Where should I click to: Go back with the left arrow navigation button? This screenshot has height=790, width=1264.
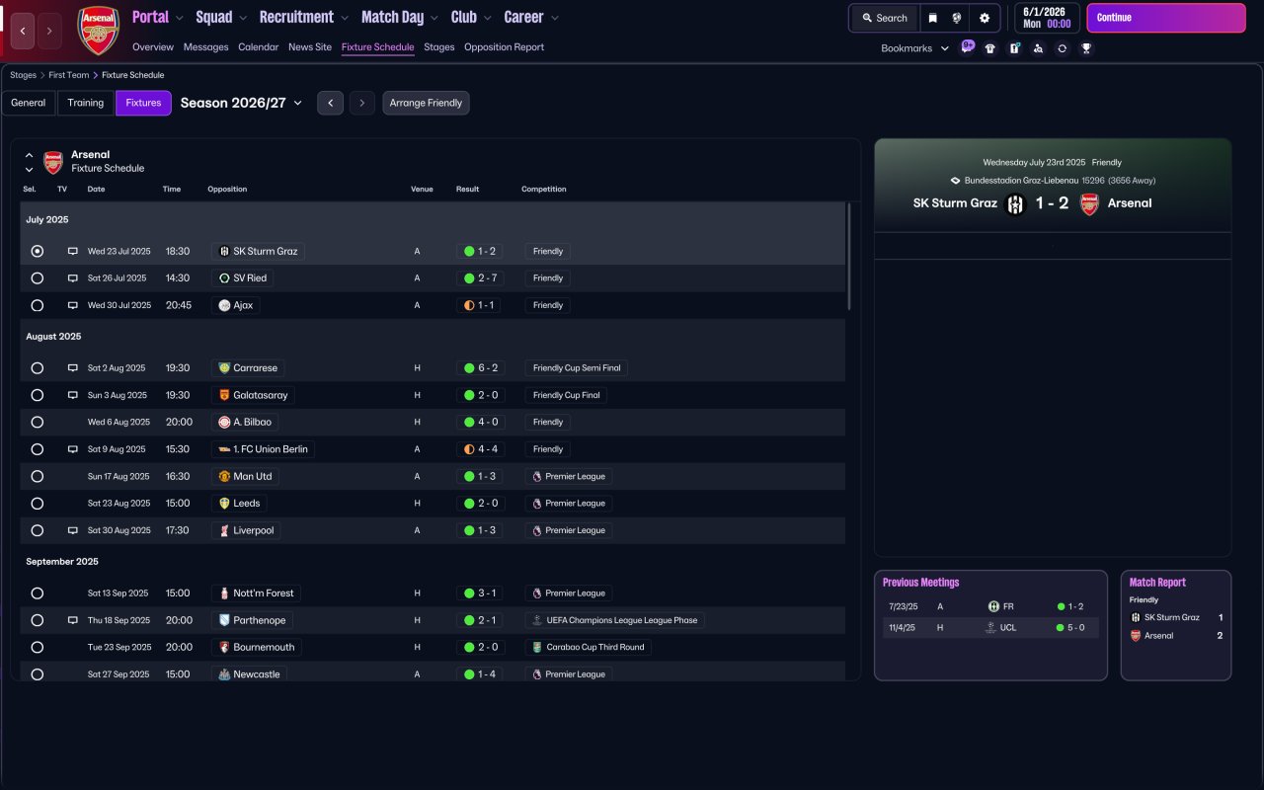coord(23,32)
